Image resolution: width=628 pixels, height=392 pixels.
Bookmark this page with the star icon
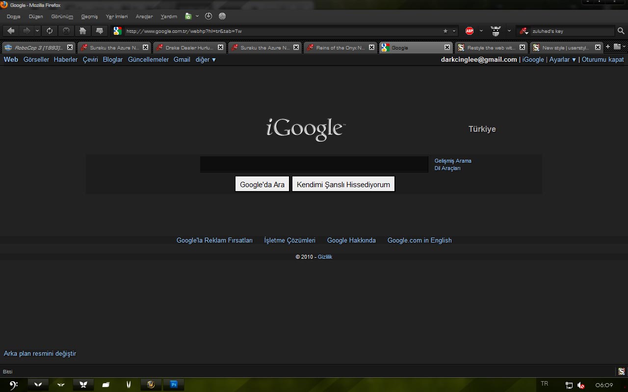tap(445, 31)
